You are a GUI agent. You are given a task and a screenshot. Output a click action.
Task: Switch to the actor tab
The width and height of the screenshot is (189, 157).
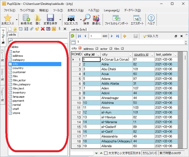pyautogui.click(x=104, y=49)
